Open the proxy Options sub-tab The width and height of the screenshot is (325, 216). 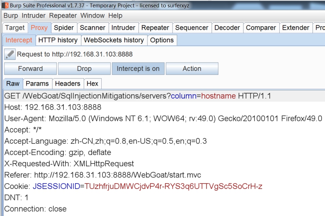tap(162, 40)
